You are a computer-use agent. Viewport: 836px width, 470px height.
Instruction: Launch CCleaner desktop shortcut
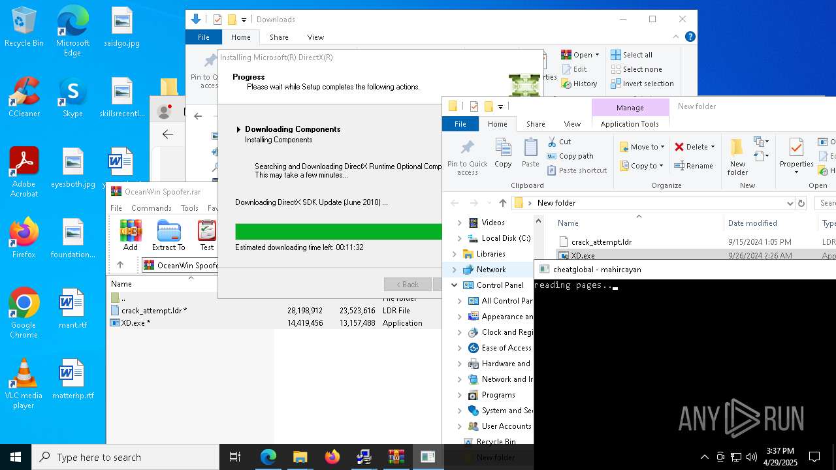pos(24,97)
